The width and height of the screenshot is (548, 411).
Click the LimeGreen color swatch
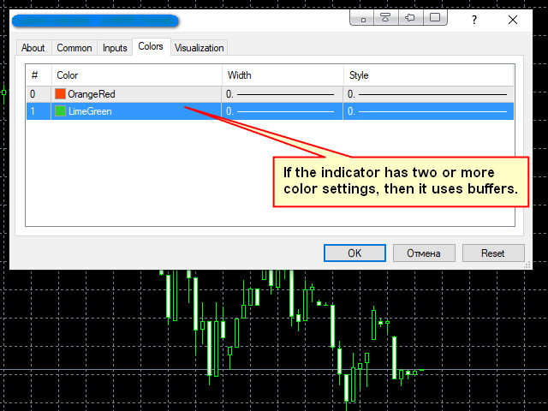tap(61, 111)
